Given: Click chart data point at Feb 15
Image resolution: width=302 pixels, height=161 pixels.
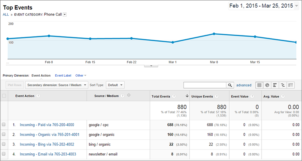Looking at the screenshot, I should pyautogui.click(x=90, y=39).
